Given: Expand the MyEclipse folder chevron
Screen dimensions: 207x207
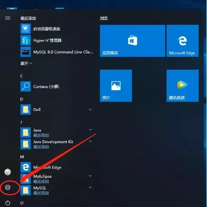Looking at the screenshot, I should [x=90, y=176].
